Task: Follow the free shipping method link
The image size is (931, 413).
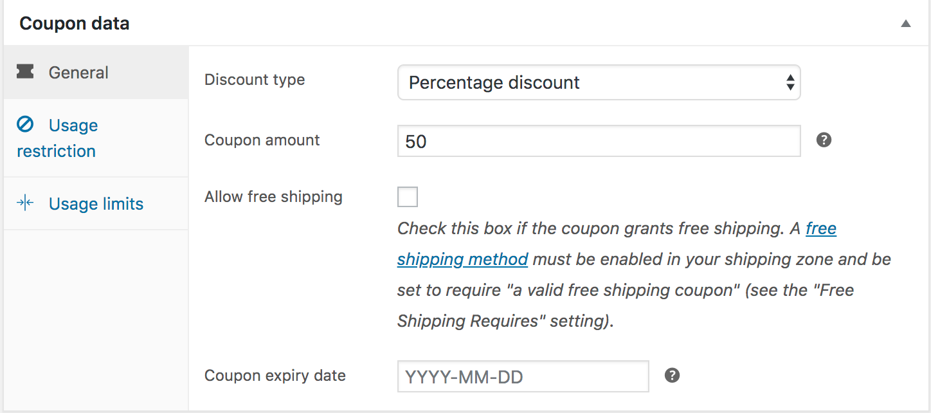Action: point(462,259)
